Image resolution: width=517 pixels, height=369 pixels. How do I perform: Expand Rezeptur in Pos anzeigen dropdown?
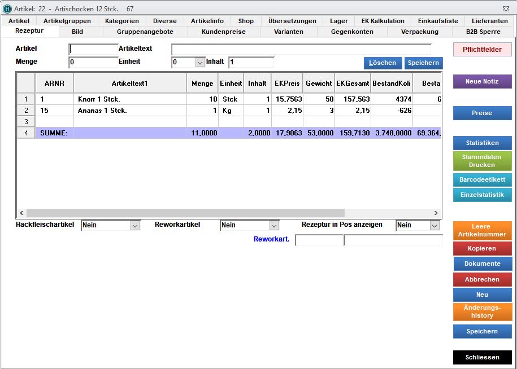click(x=434, y=225)
